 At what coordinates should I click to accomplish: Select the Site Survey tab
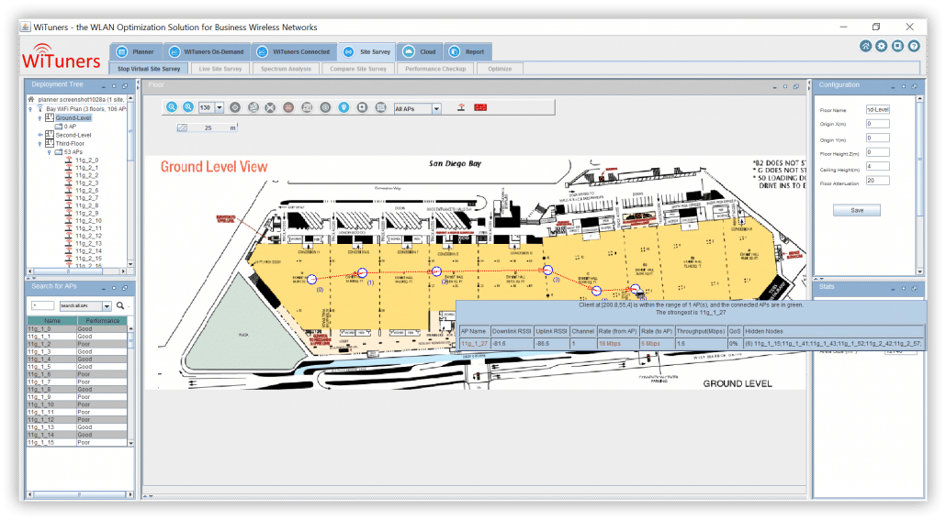pos(366,52)
